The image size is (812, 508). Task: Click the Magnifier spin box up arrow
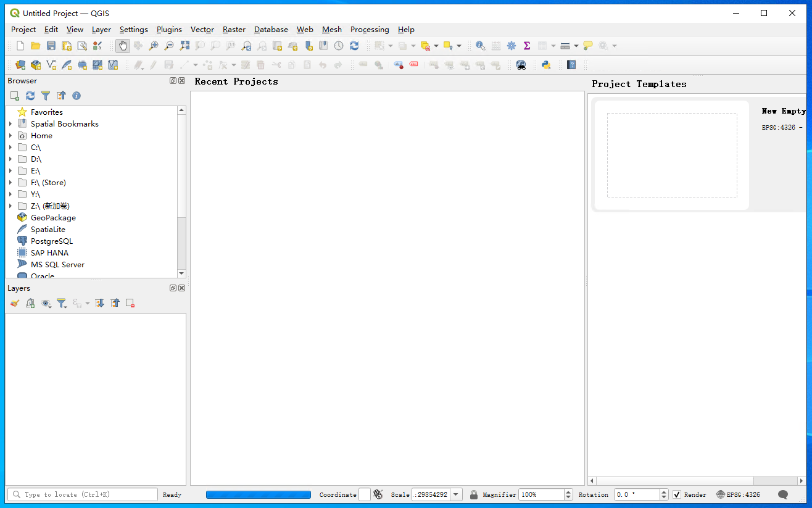pos(568,492)
